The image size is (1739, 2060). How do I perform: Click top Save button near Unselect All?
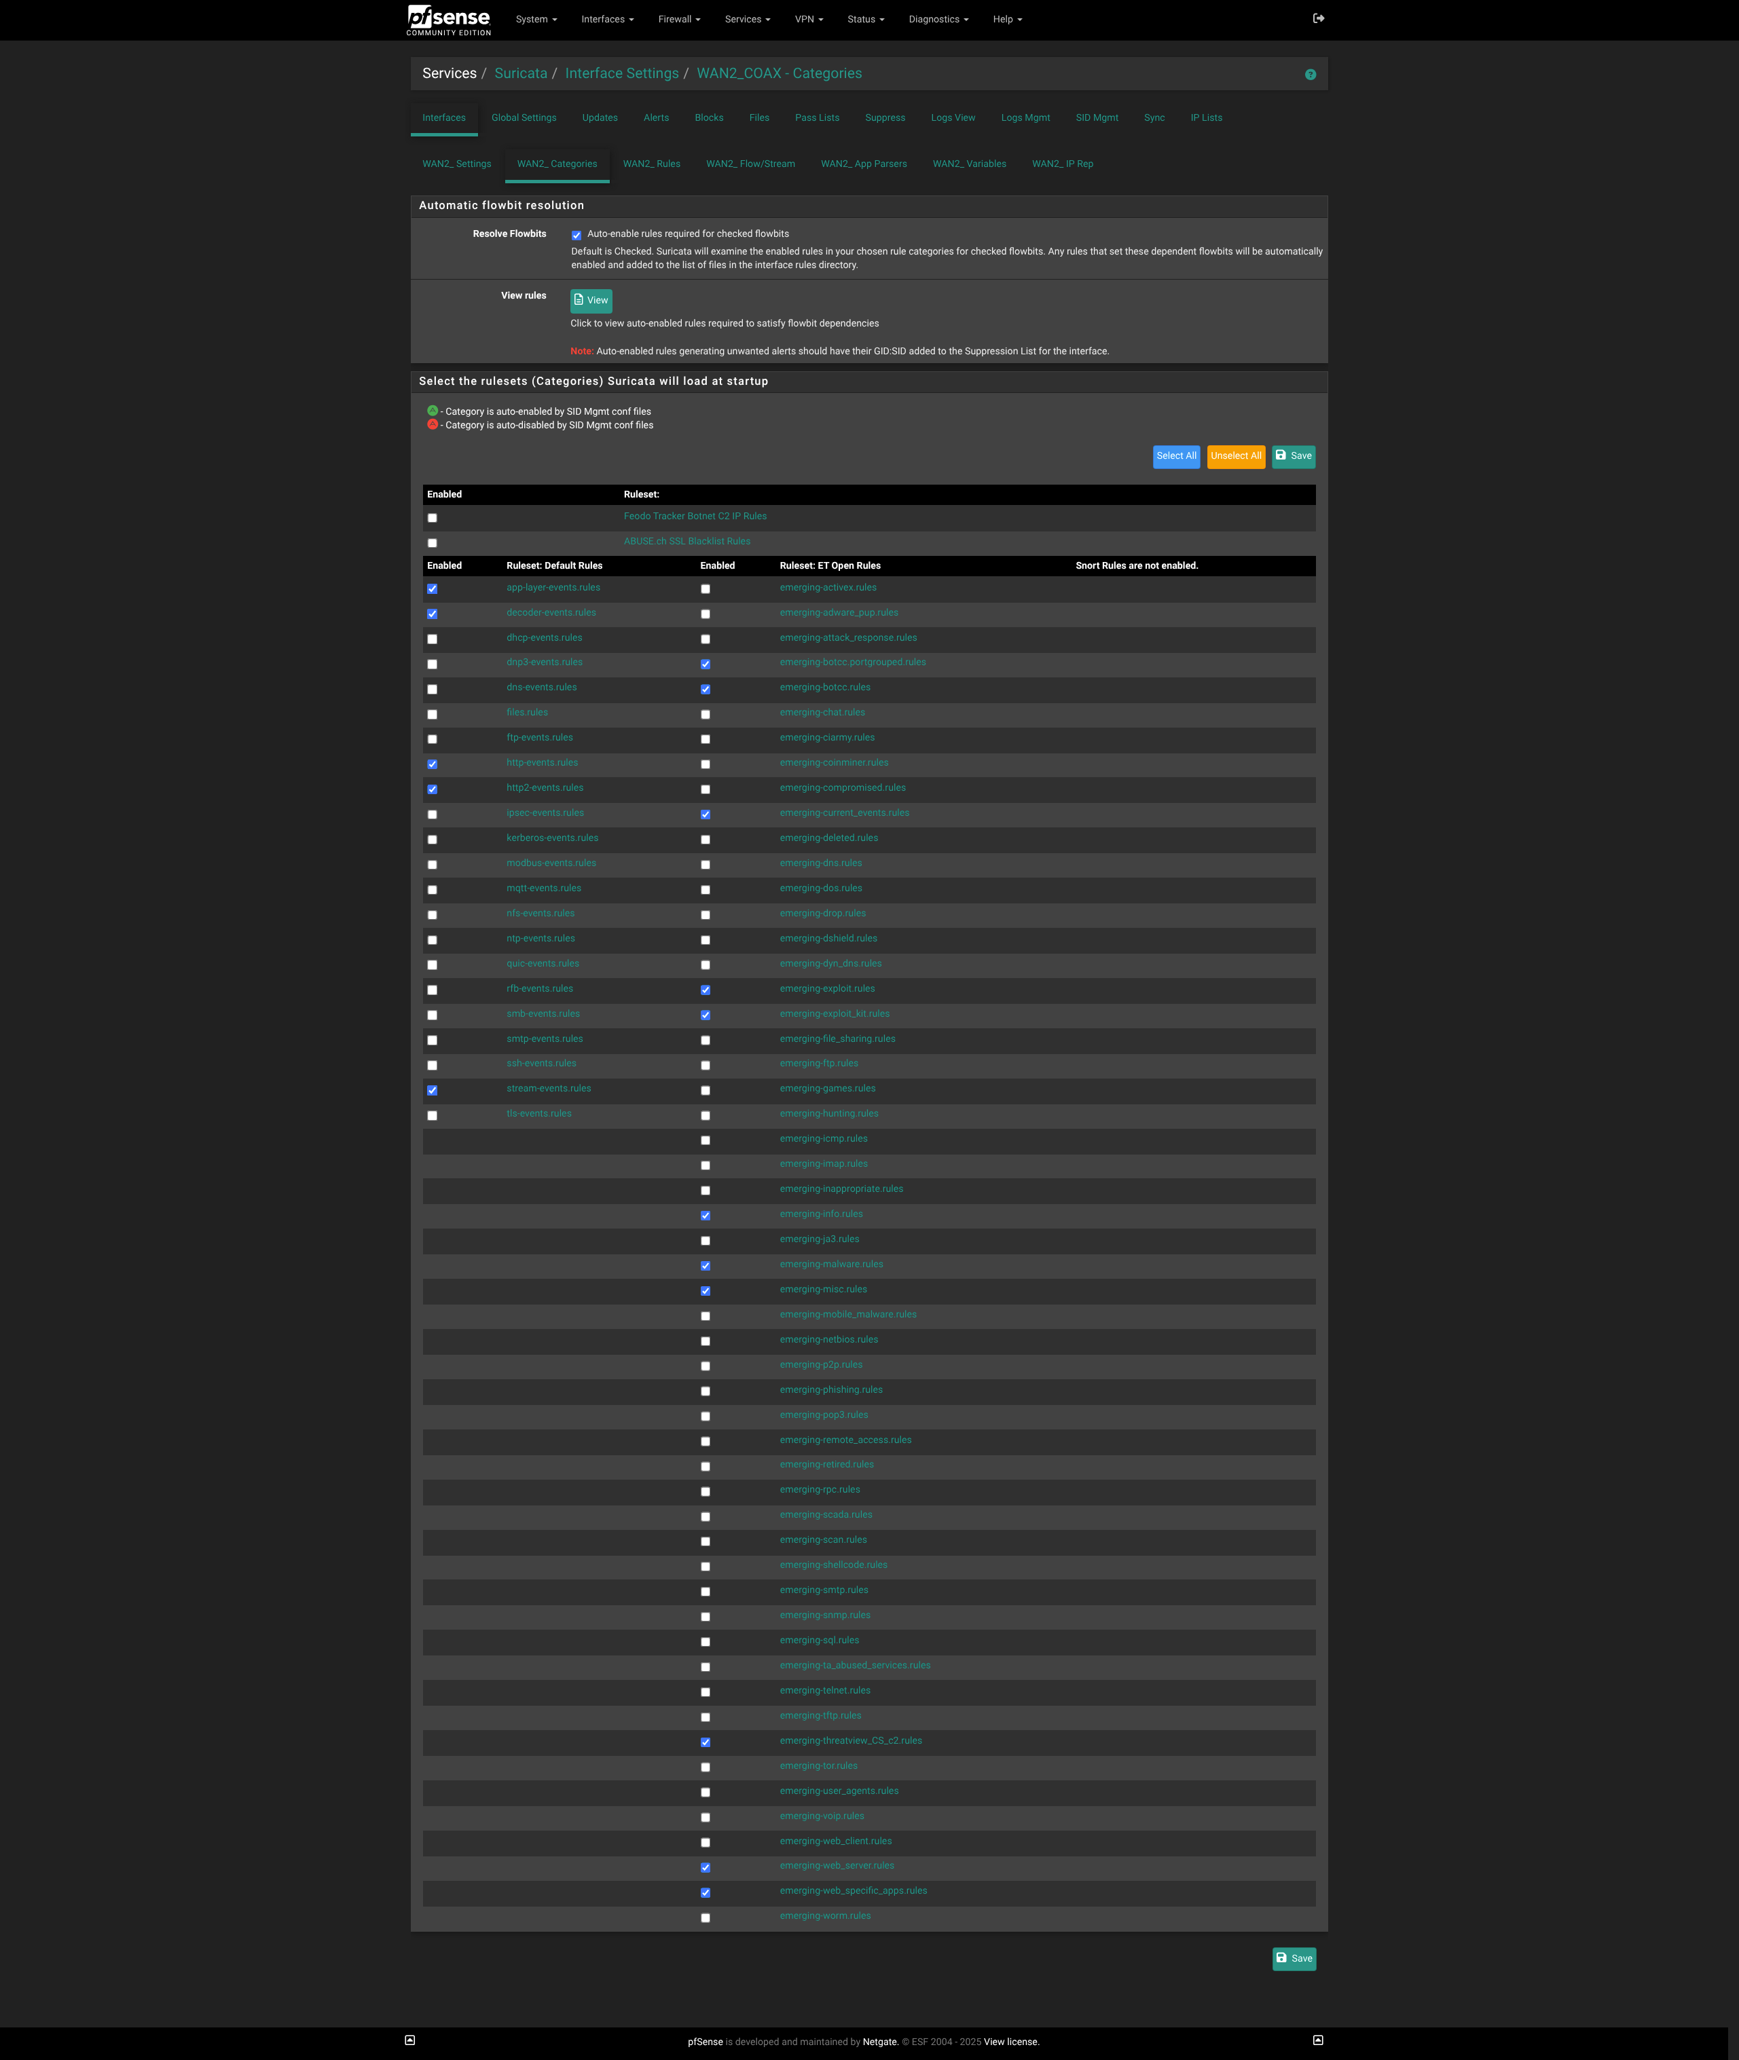(1294, 456)
